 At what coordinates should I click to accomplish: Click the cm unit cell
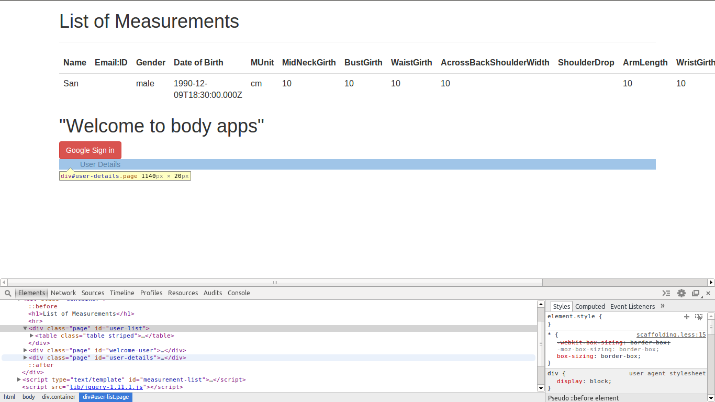[x=256, y=83]
